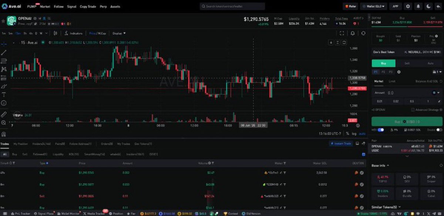Viewport: 444px width, 216px height.
Task: Switch theme with the moon icon
Action: click(428, 6)
